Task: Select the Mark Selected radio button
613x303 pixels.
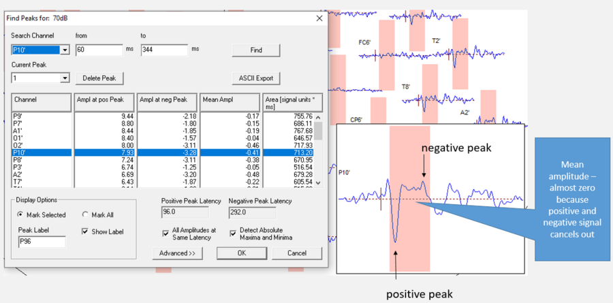Action: pos(21,214)
